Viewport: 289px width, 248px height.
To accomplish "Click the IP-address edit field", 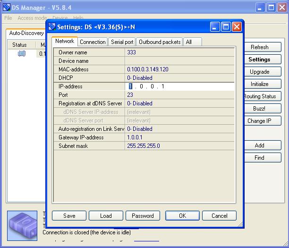I will point(179,86).
